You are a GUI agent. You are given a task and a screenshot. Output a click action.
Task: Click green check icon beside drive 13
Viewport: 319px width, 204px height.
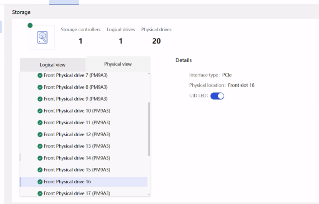(40, 146)
